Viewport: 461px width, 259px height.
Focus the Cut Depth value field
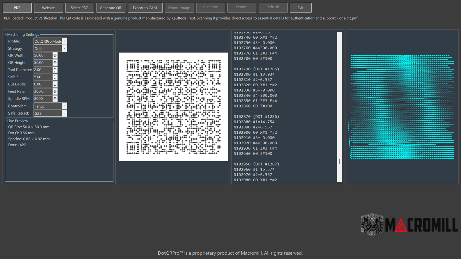(x=43, y=84)
